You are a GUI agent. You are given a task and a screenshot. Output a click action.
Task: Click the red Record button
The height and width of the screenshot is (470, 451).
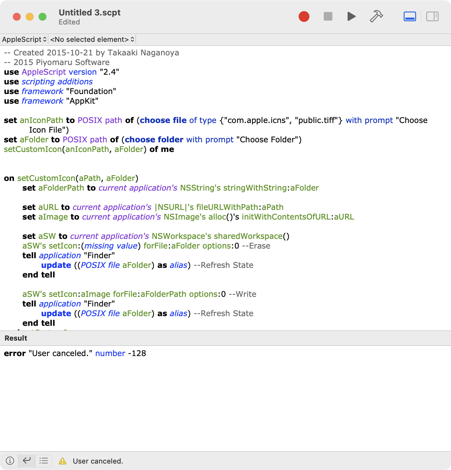click(304, 16)
